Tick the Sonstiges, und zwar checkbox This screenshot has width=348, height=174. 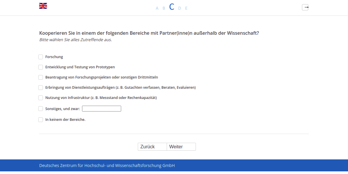point(41,109)
